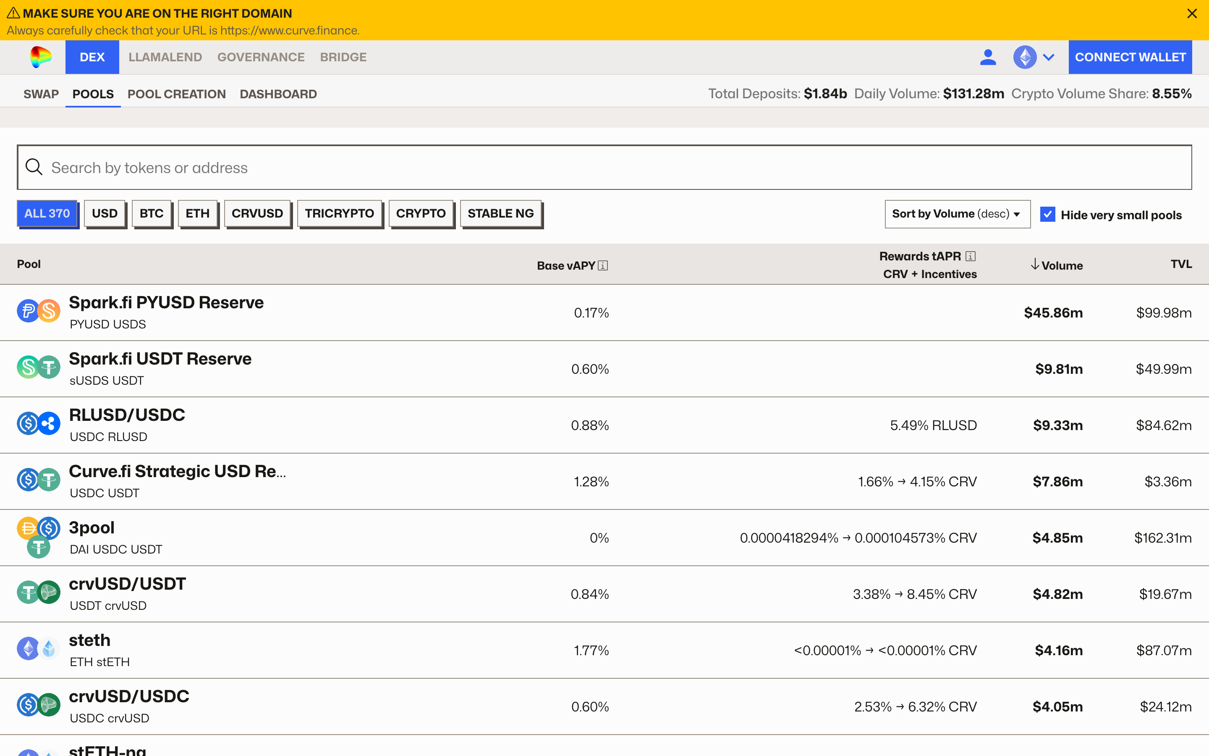Open the Base vAPY info tooltip
Image resolution: width=1209 pixels, height=756 pixels.
pyautogui.click(x=603, y=265)
